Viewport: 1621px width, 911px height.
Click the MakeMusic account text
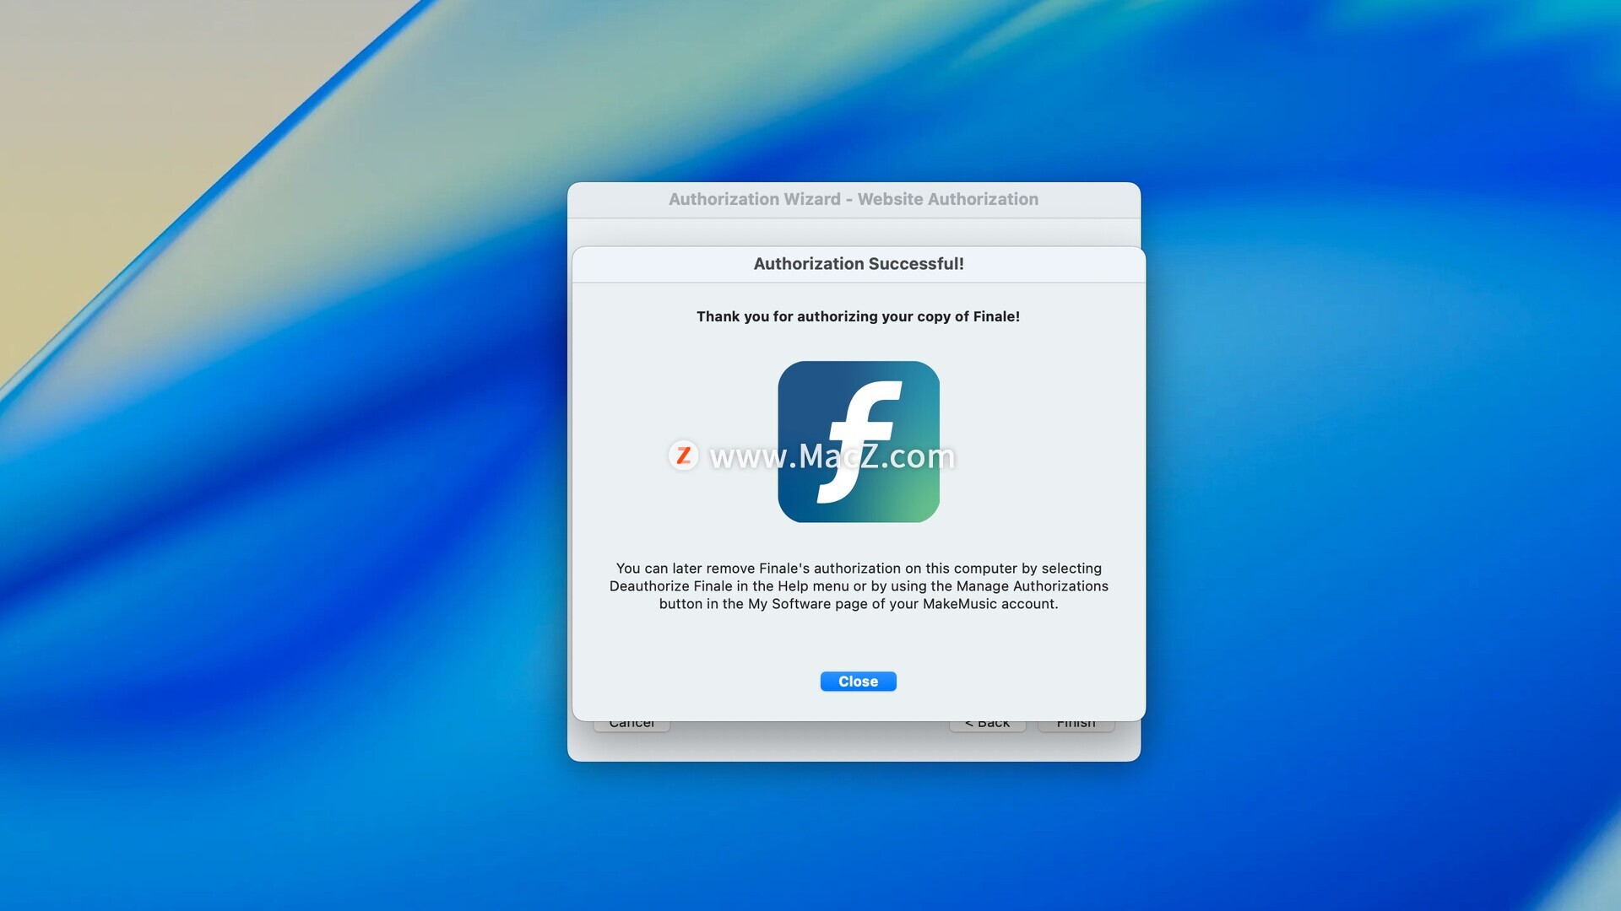(x=988, y=604)
